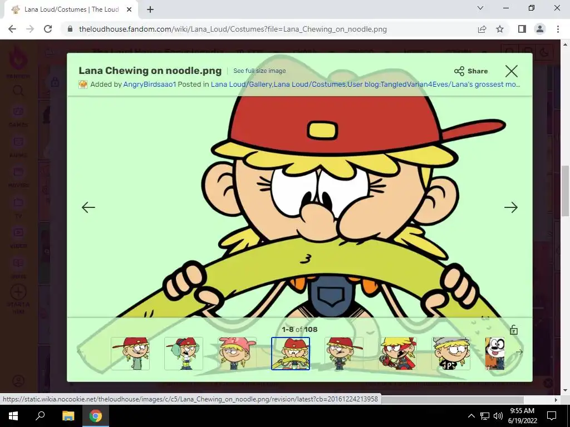
Task: Open Lana Loud/Gallery link
Action: [241, 85]
